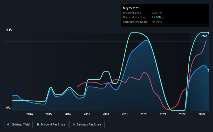
Task: Click the No data earnings value in tooltip
Action: pyautogui.click(x=157, y=22)
